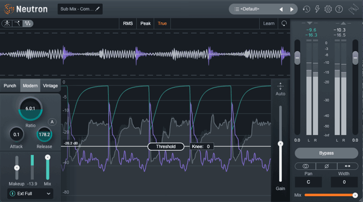
Task: Click the output meter up triangle
Action: pyautogui.click(x=343, y=23)
